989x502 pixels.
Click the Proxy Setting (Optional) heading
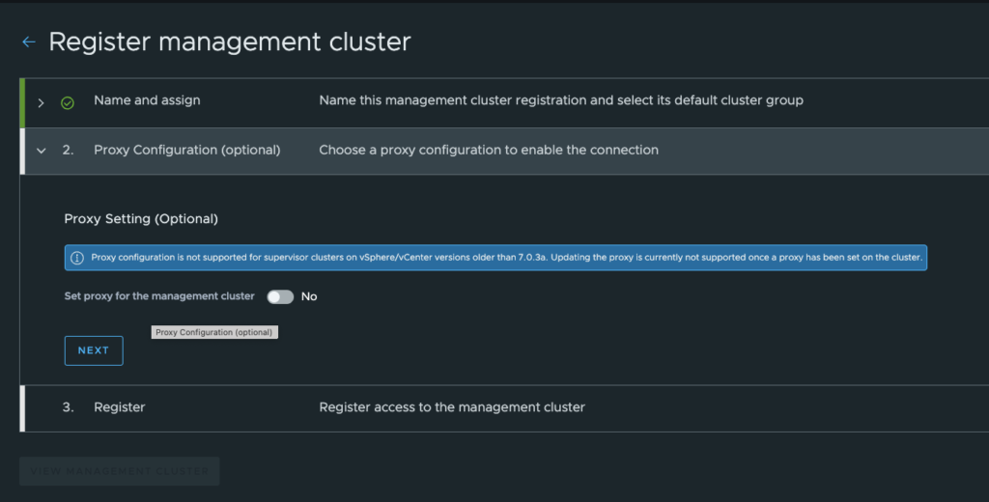141,219
